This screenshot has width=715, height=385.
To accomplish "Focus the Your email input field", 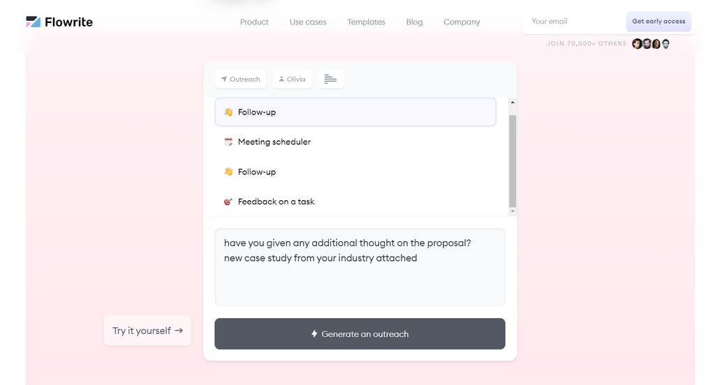I will pyautogui.click(x=574, y=22).
